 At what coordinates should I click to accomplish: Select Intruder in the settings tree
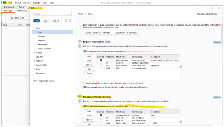41,36
